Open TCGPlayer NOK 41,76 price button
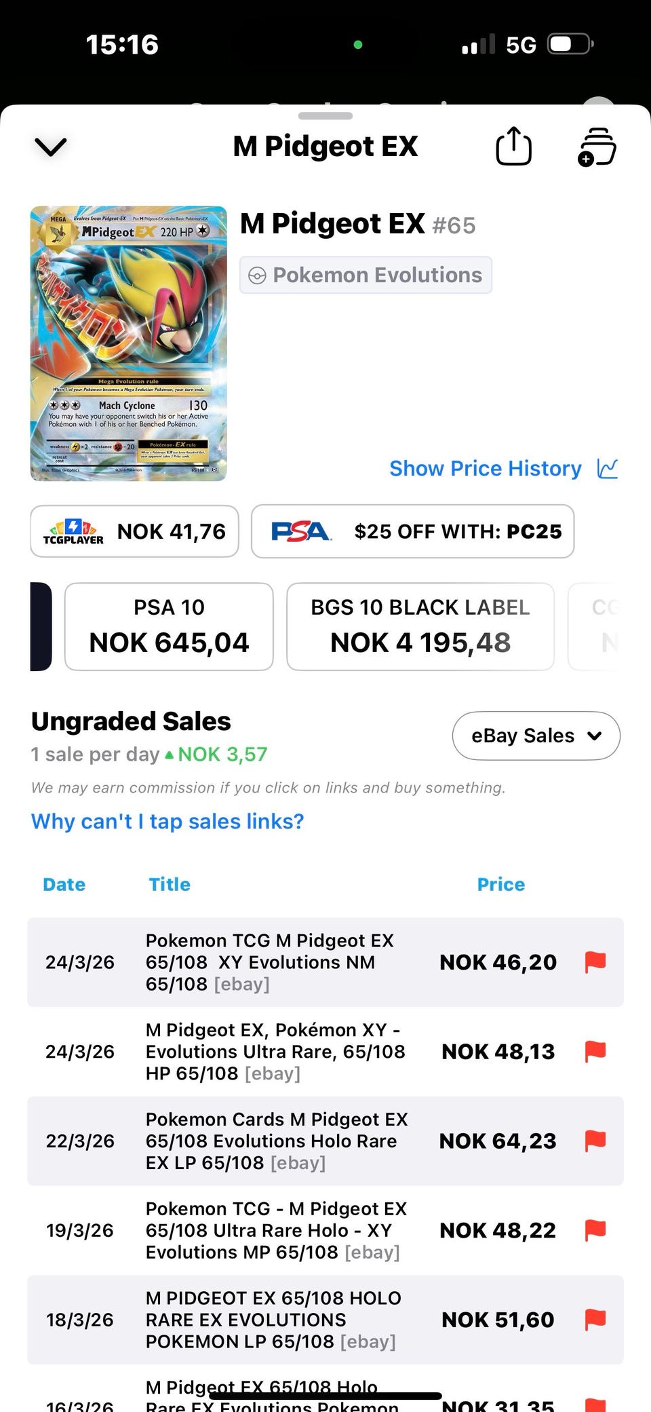 pyautogui.click(x=134, y=531)
